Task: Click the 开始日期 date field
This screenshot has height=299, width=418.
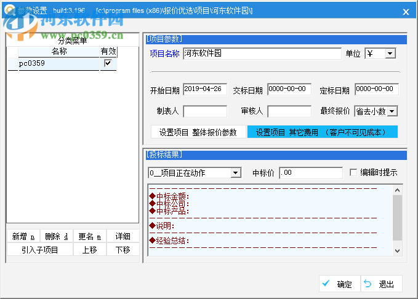Action: 205,89
